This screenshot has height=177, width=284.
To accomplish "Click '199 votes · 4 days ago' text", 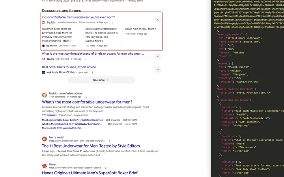I will click(96, 46).
